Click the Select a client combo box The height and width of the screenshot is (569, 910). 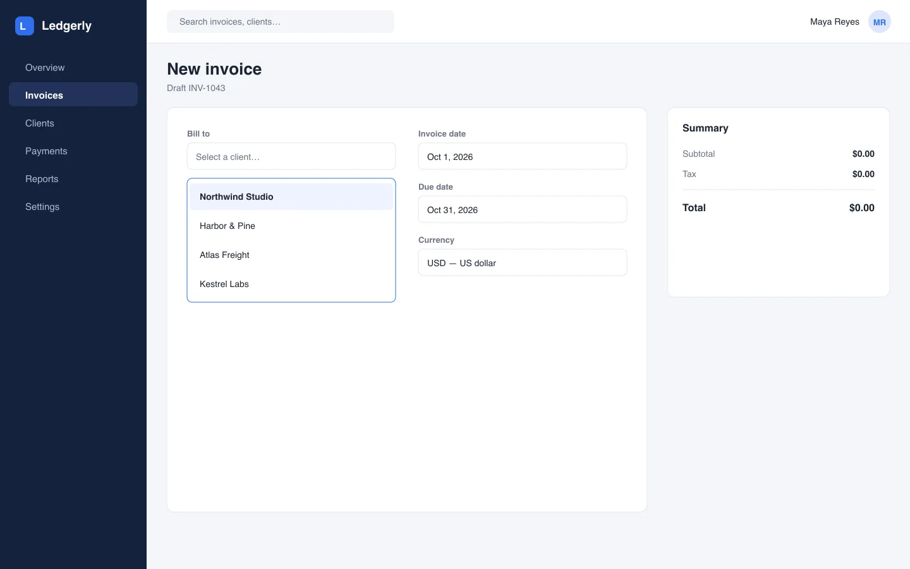pyautogui.click(x=291, y=156)
